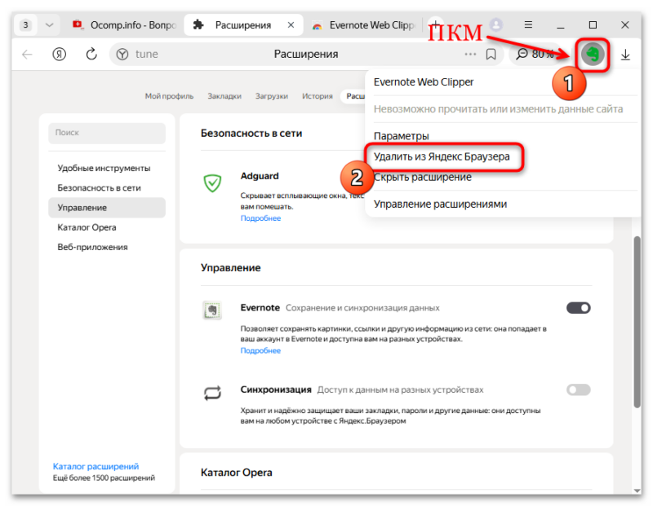Select Управление in the sidebar
This screenshot has height=506, width=653.
tap(107, 208)
